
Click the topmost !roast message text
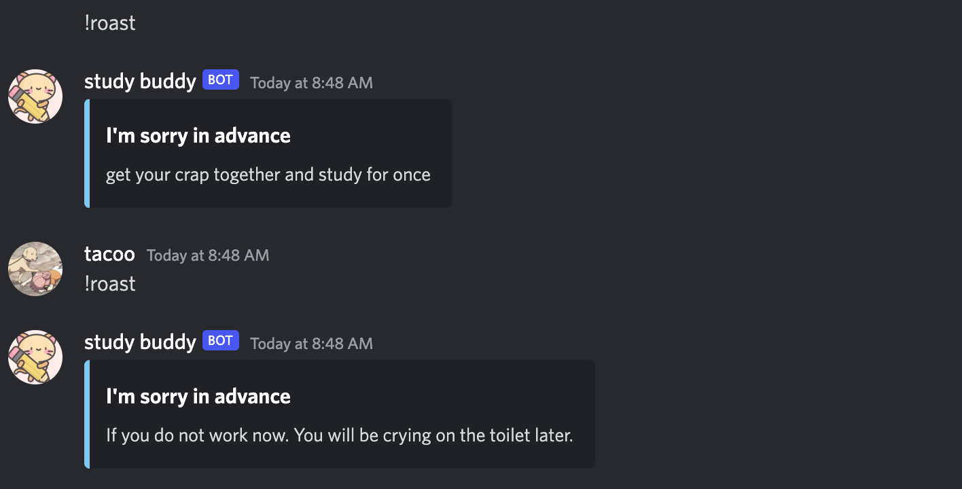pyautogui.click(x=110, y=23)
